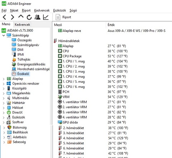Refresh sensor values with the refresh icon
Image resolution: width=172 pixels, height=158 pixels.
pos(29,17)
